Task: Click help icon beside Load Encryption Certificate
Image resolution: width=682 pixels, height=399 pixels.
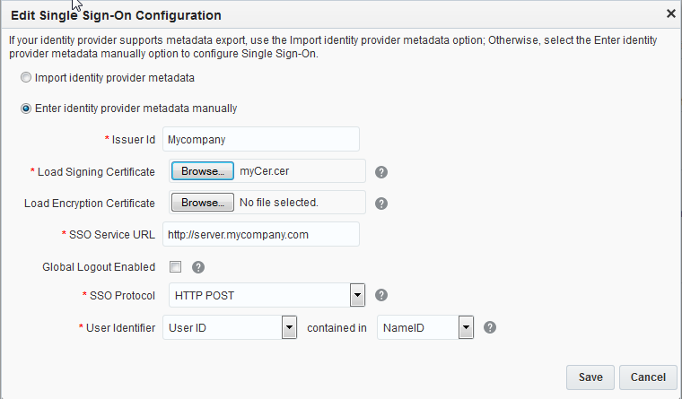Action: coord(380,204)
